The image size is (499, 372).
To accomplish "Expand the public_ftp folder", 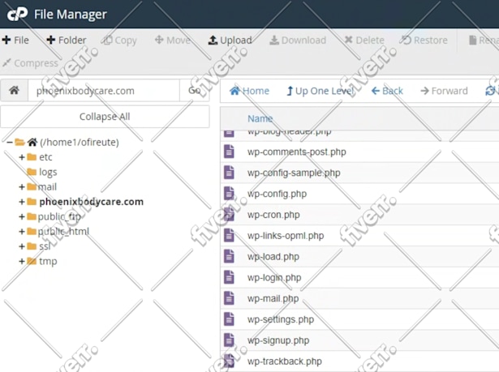I will click(x=22, y=216).
